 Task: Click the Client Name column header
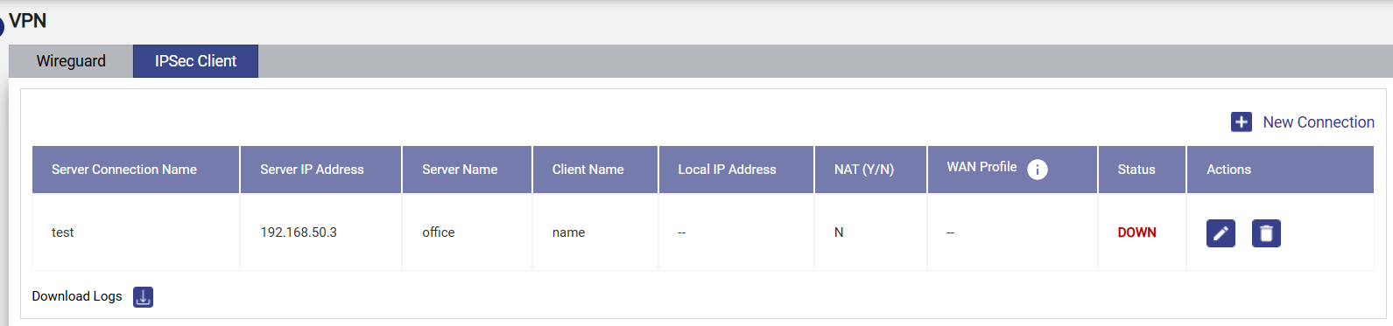click(x=595, y=170)
